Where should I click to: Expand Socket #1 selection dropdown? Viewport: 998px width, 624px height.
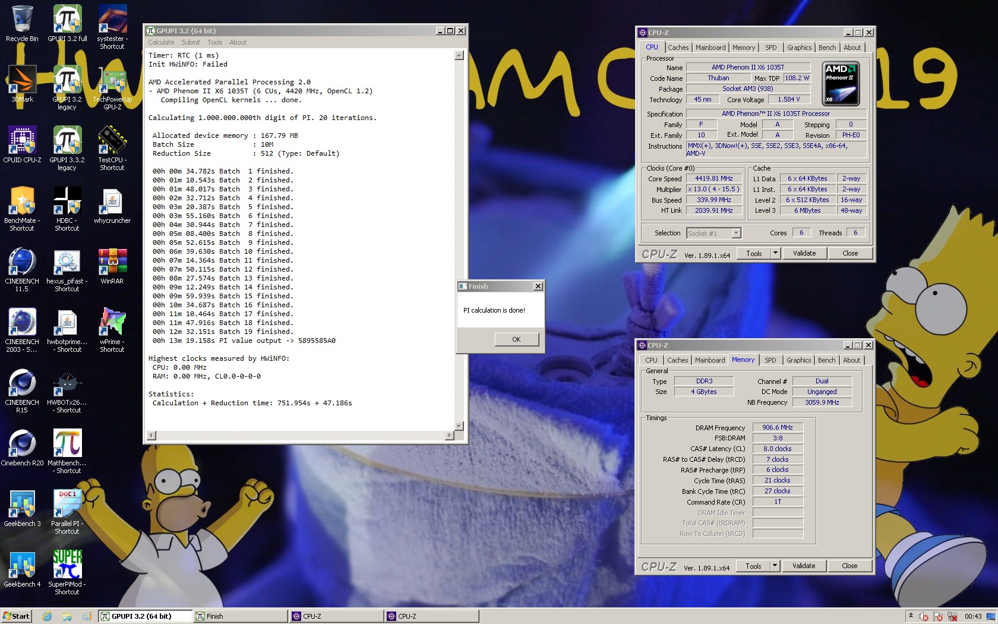[736, 234]
